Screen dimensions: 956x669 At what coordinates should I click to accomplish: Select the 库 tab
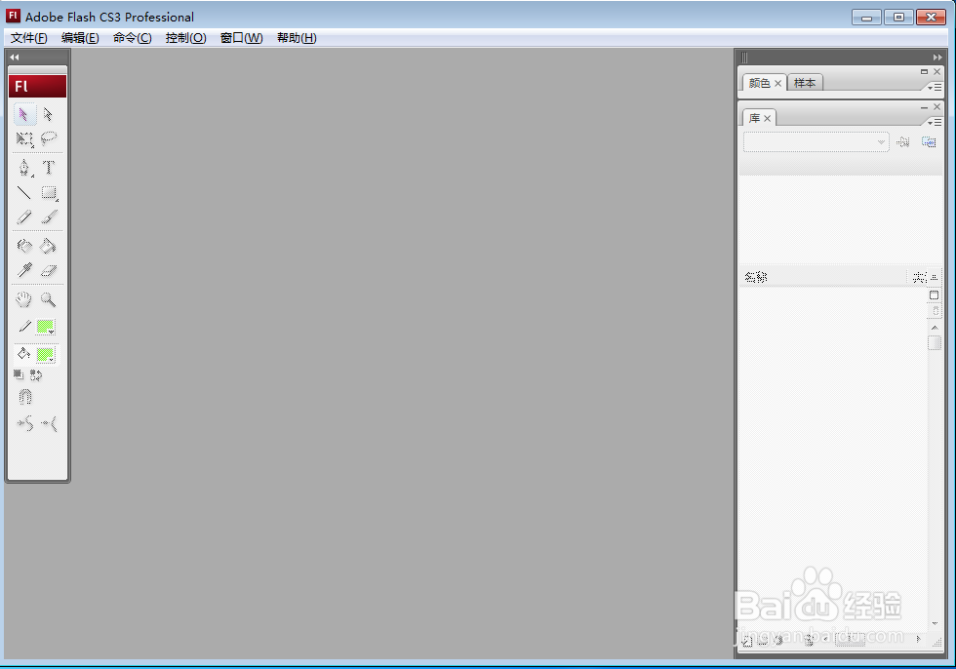coord(754,118)
